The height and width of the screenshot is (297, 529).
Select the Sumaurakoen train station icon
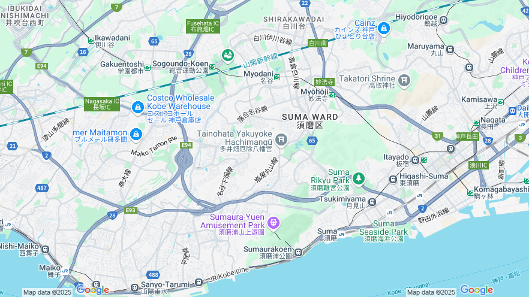click(x=298, y=252)
